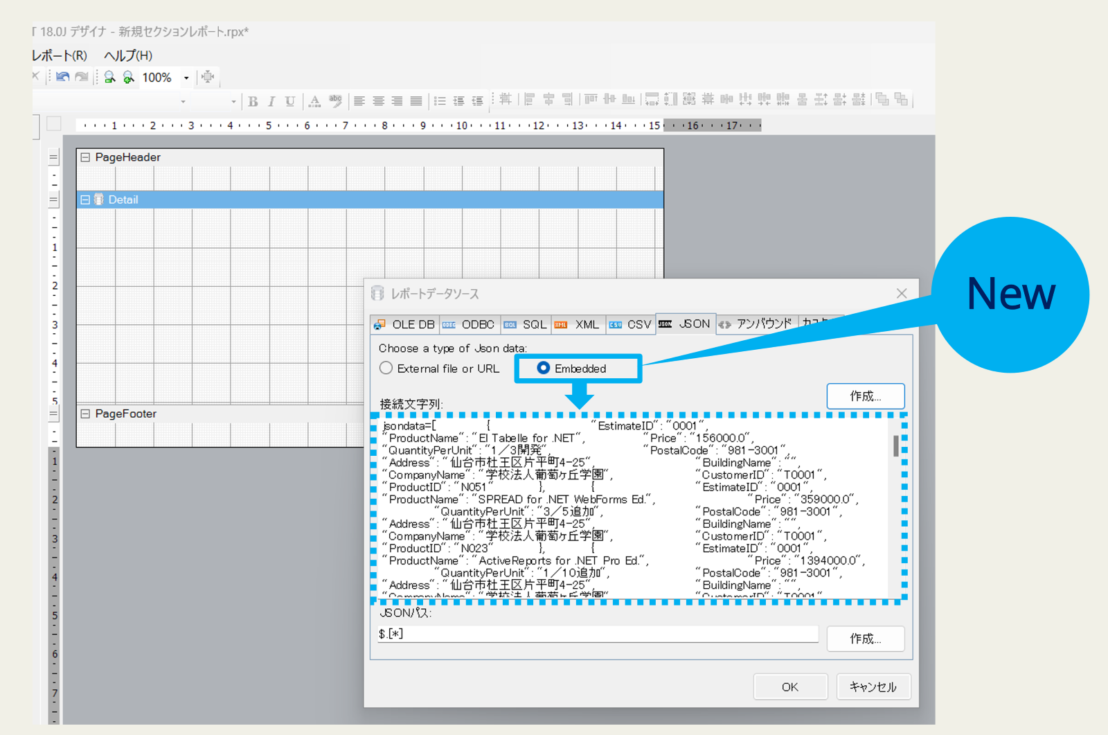Switch to the XML tab
Viewport: 1108px width, 735px height.
tap(578, 324)
